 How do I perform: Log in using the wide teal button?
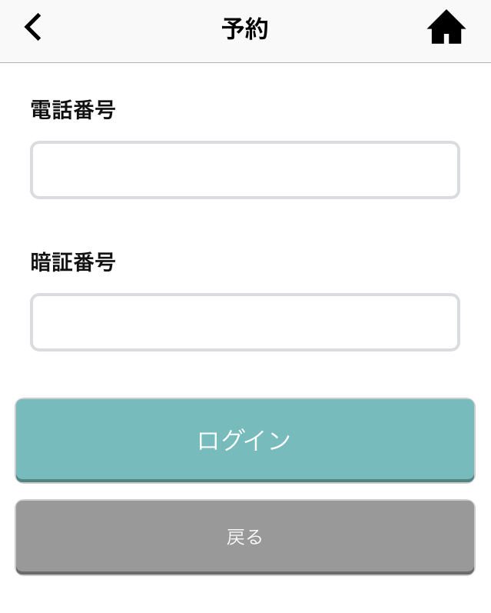click(245, 441)
